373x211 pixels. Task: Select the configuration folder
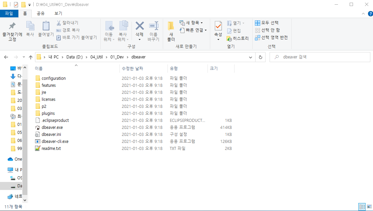50,78
